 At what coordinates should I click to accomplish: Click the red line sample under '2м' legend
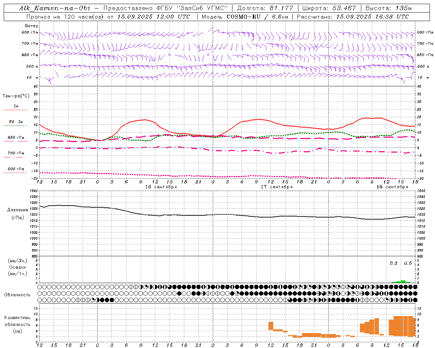point(16,110)
